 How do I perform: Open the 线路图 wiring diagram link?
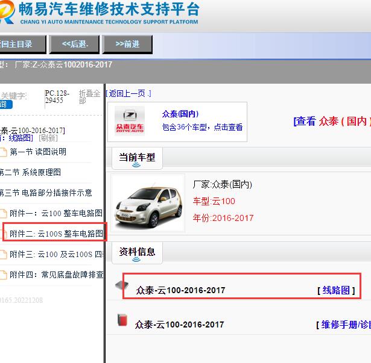click(336, 290)
